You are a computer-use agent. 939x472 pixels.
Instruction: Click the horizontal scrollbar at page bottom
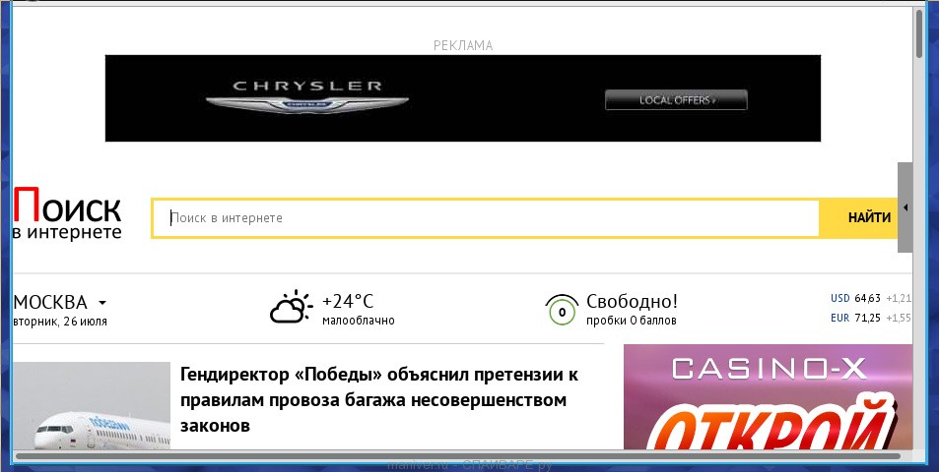458,456
